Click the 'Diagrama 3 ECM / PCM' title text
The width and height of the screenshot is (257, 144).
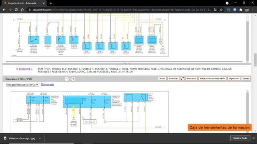pos(19,79)
